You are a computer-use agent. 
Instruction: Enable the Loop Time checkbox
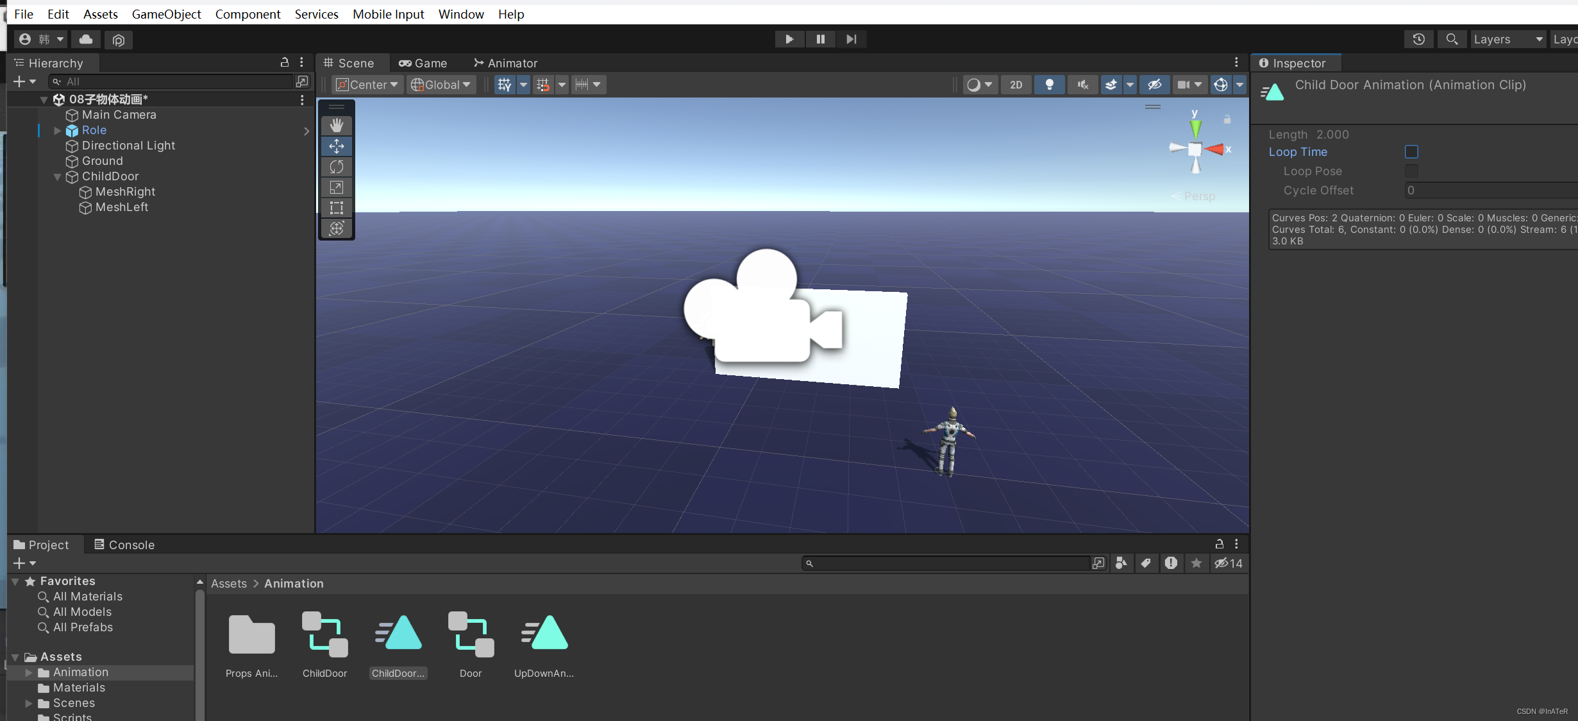click(x=1411, y=152)
